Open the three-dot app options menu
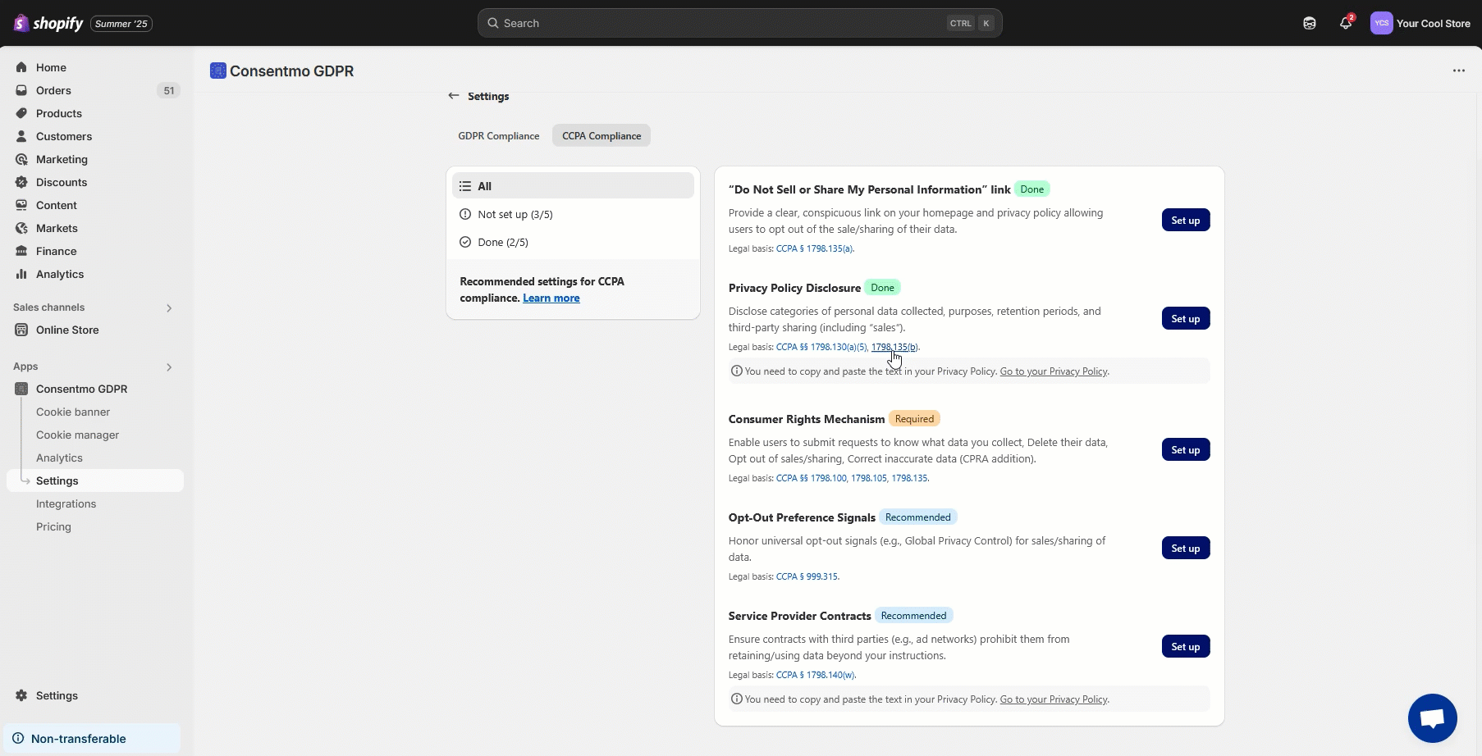This screenshot has height=756, width=1482. [x=1458, y=71]
